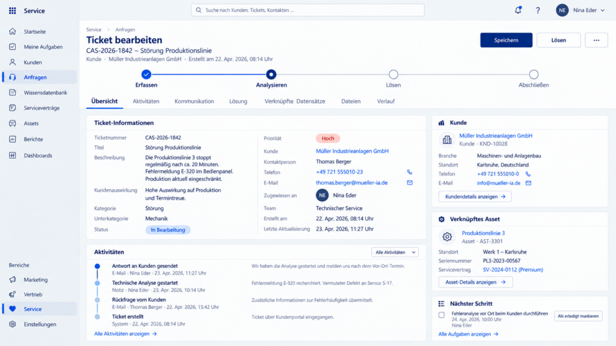616x346 pixels.
Task: Go to Startseite in the sidebar
Action: coord(39,31)
